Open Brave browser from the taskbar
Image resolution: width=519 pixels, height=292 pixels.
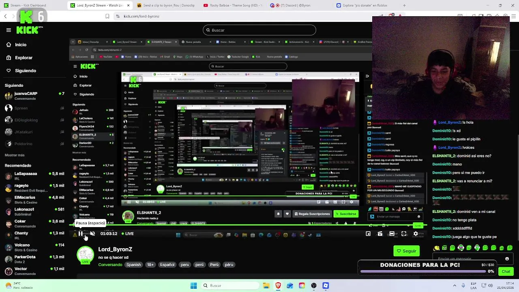click(x=278, y=286)
